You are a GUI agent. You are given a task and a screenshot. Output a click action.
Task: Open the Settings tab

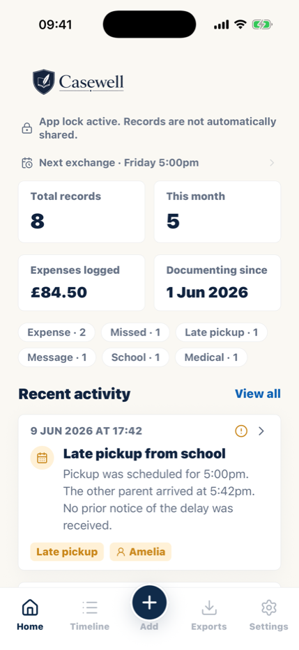click(x=269, y=615)
